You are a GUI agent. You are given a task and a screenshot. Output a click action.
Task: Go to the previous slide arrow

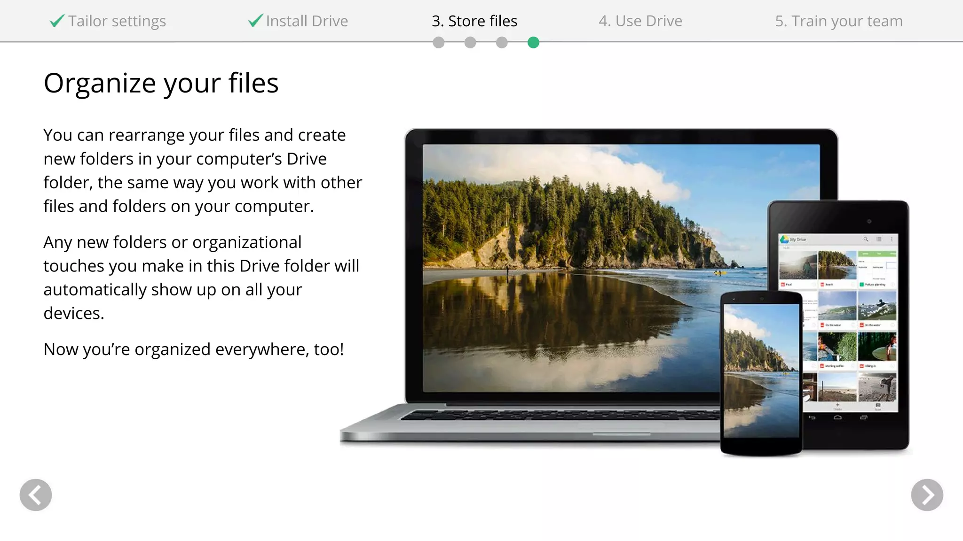36,495
